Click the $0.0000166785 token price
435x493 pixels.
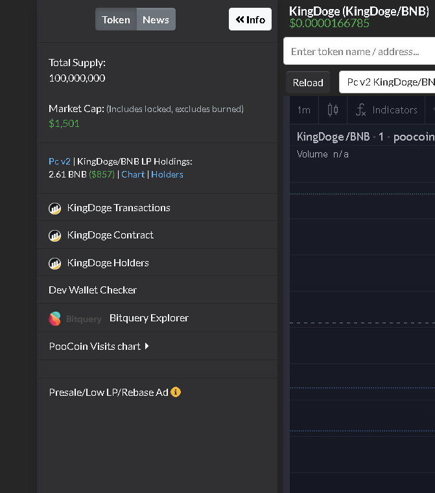[x=329, y=23]
